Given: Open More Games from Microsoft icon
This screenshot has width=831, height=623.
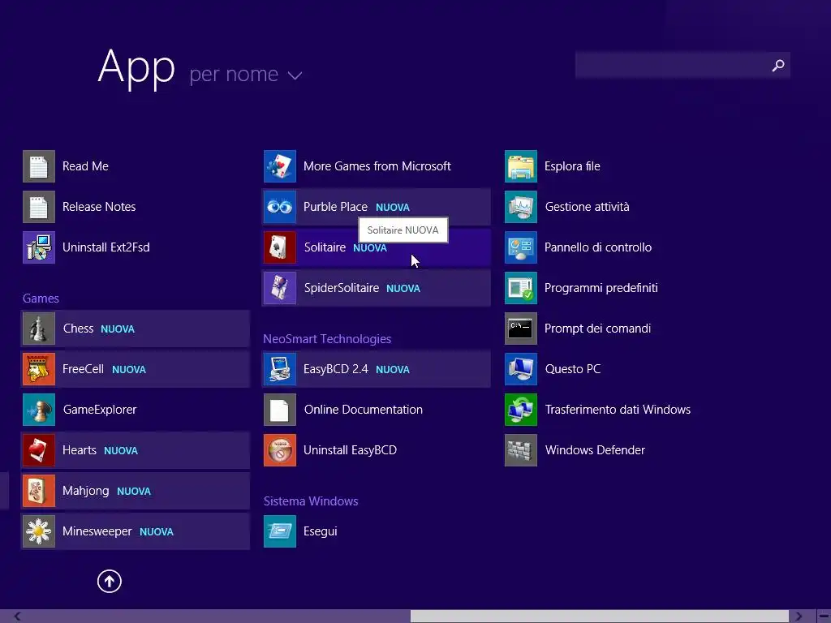Looking at the screenshot, I should coord(280,166).
